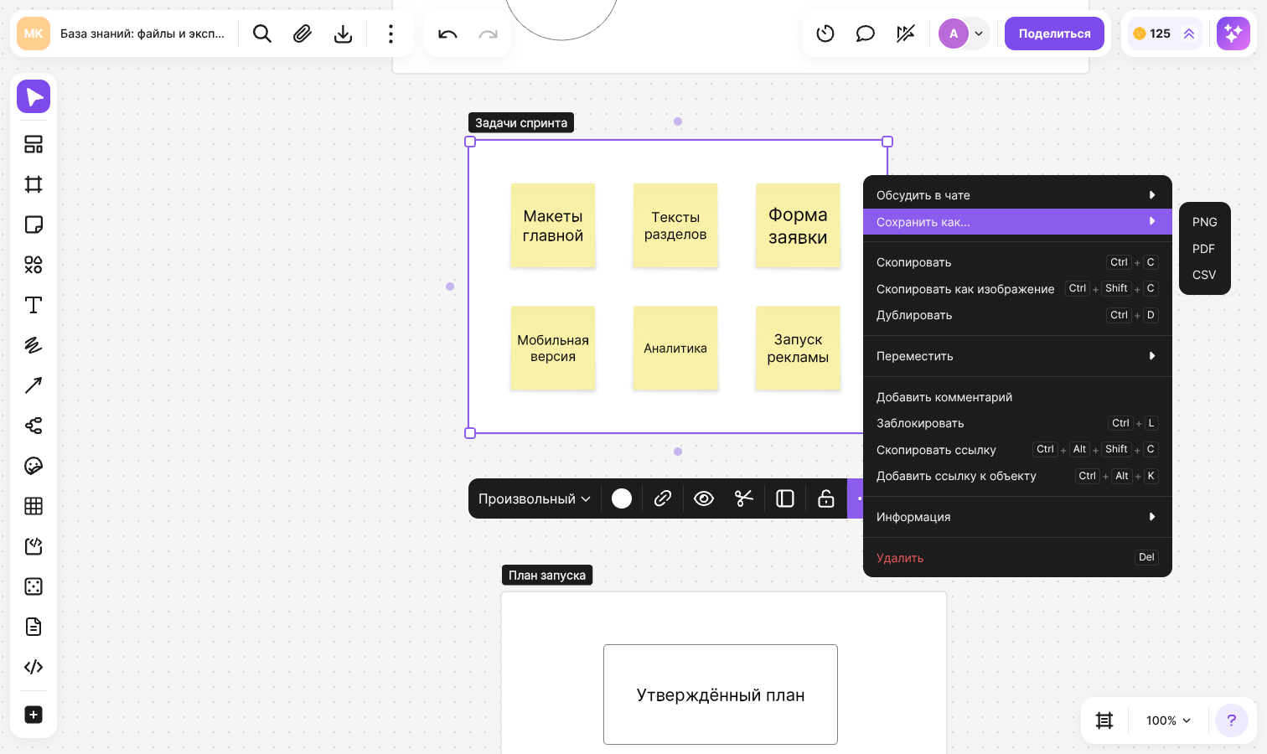Select the frame tool in sidebar
Image resolution: width=1267 pixels, height=754 pixels.
point(34,184)
